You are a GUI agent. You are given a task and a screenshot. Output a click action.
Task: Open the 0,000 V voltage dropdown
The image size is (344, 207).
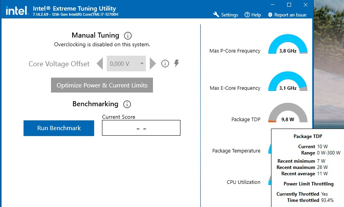coord(126,64)
